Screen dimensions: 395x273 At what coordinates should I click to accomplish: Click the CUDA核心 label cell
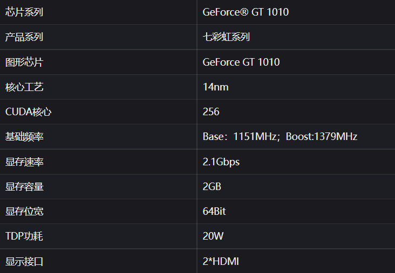[29, 112]
